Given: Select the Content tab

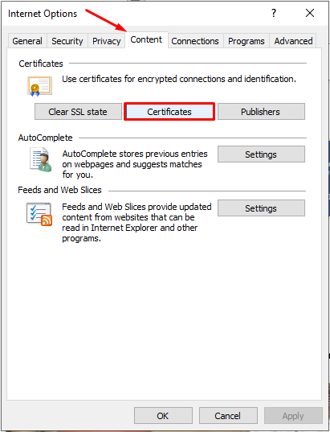Looking at the screenshot, I should pyautogui.click(x=146, y=40).
